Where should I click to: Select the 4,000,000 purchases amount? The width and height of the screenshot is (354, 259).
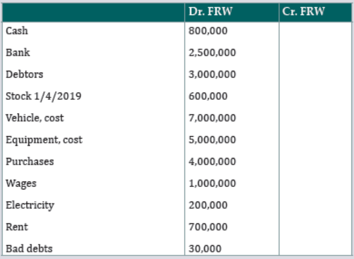[x=212, y=162]
